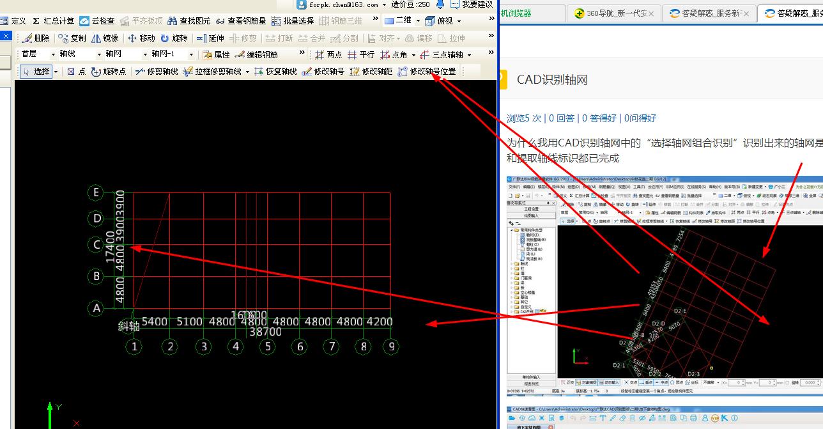Viewport: 823px width, 429px height.
Task: Click axis bubble 9 below the grid
Action: tap(391, 347)
